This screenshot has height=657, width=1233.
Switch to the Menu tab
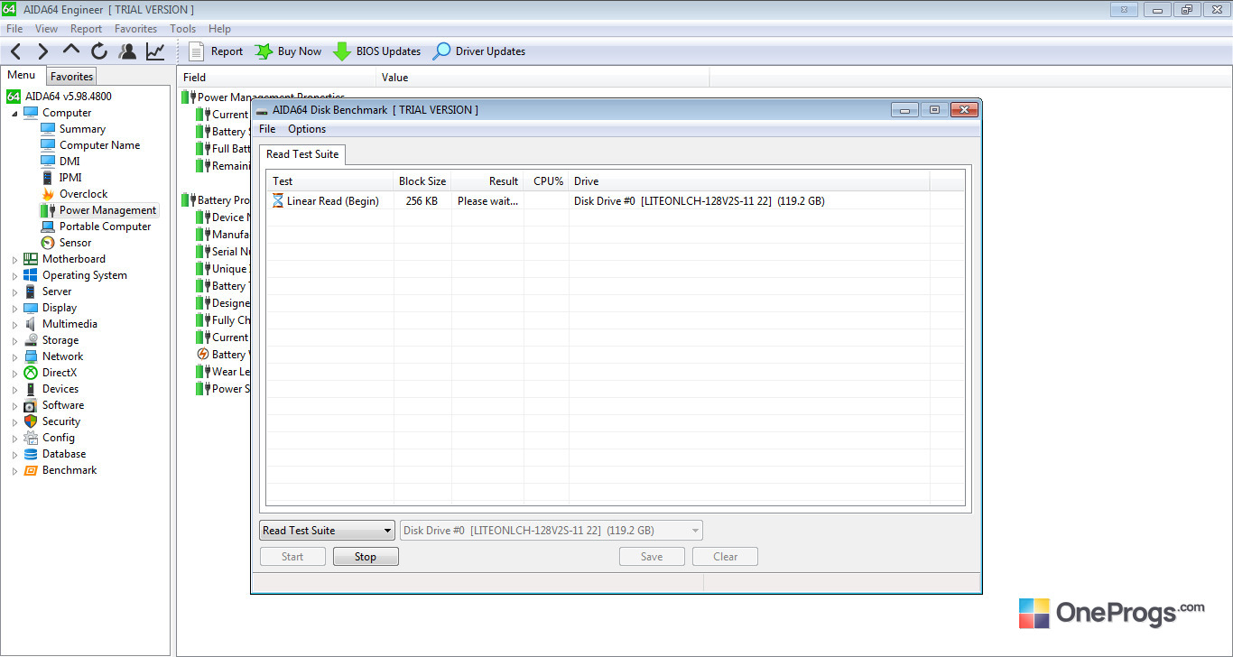click(x=22, y=75)
